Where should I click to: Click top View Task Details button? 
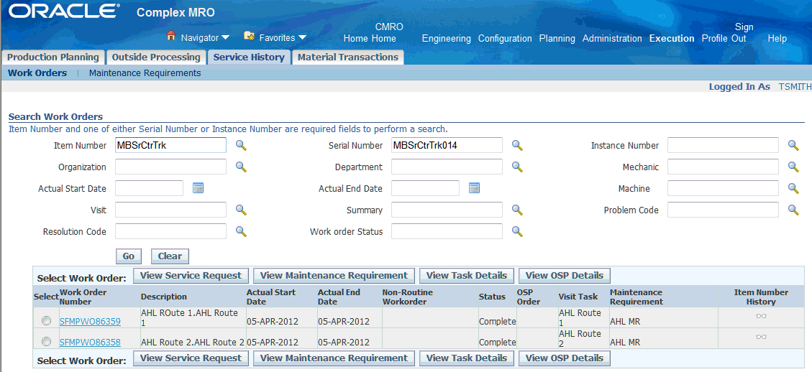(x=467, y=275)
